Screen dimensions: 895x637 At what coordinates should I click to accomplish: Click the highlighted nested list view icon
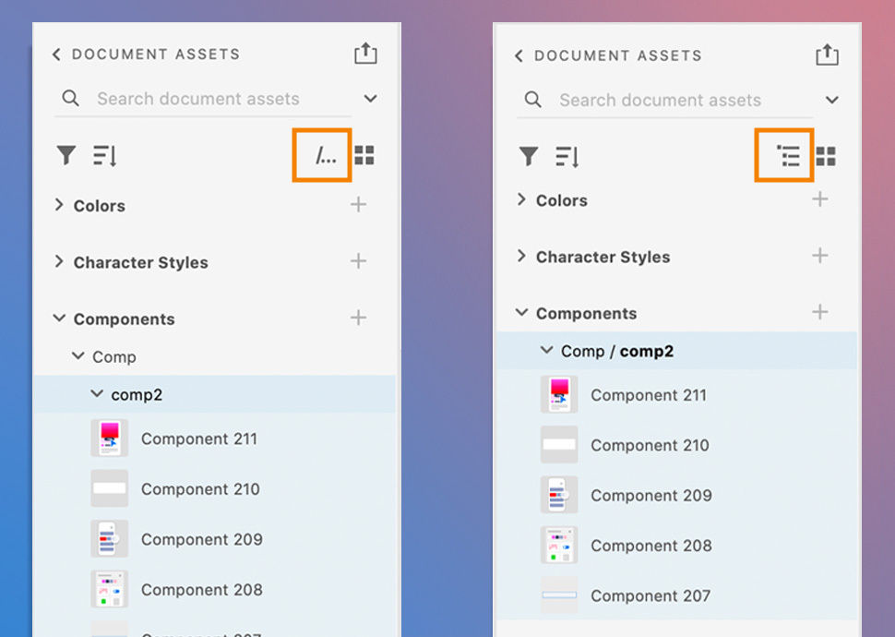click(x=783, y=156)
